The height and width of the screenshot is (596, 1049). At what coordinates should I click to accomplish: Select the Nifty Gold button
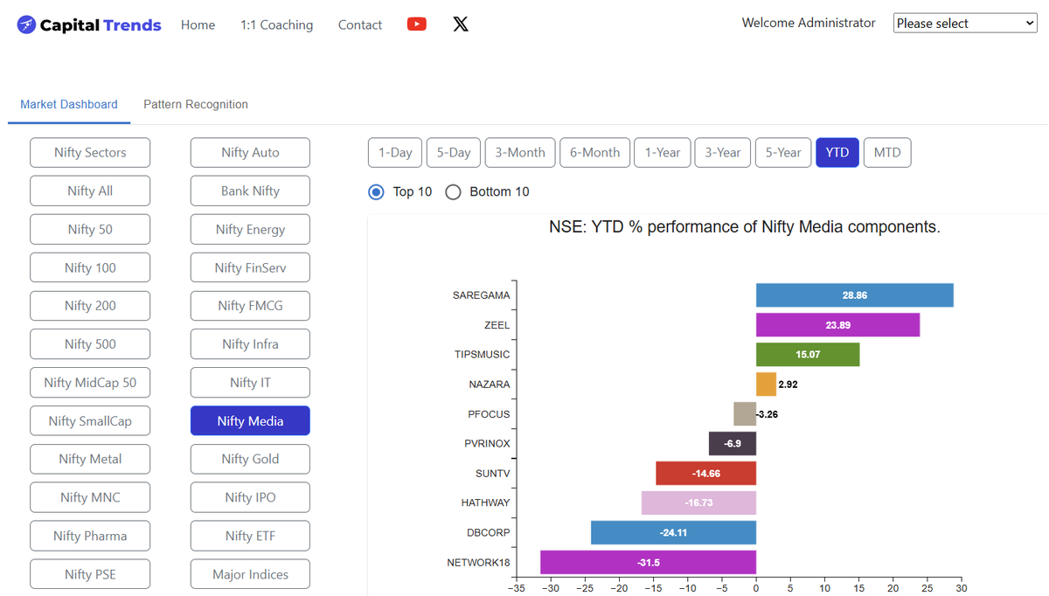250,459
